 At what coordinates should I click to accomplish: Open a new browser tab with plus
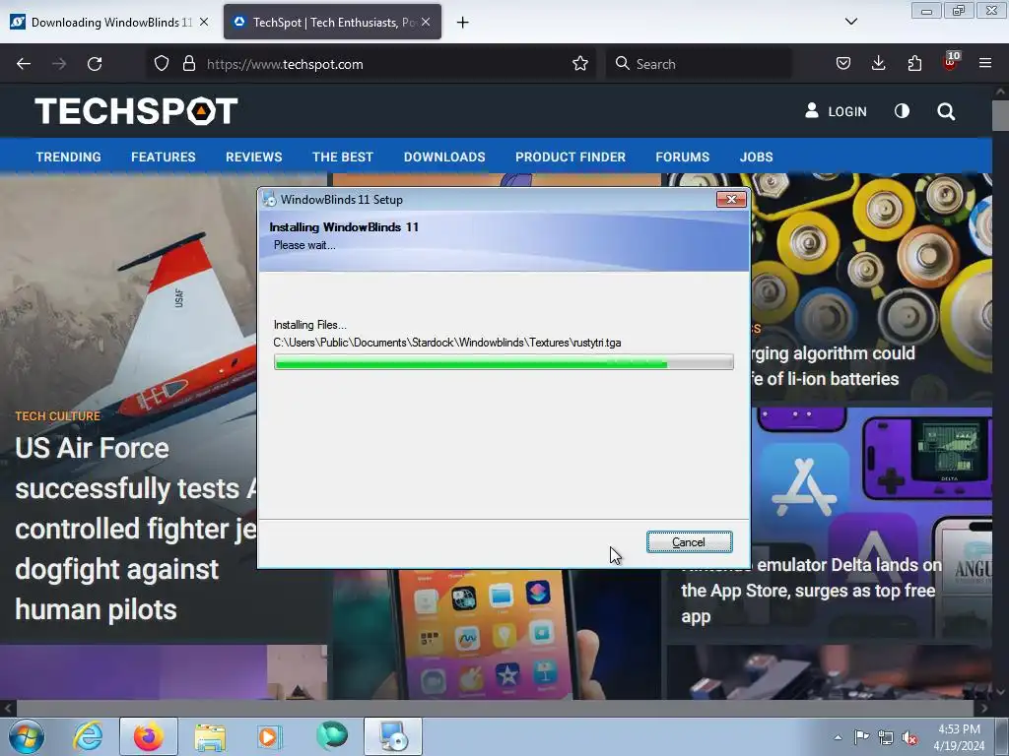[463, 23]
